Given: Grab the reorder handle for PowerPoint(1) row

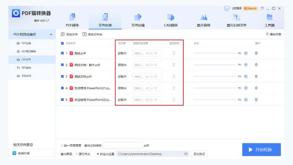Looking at the screenshot, I should (x=174, y=88).
